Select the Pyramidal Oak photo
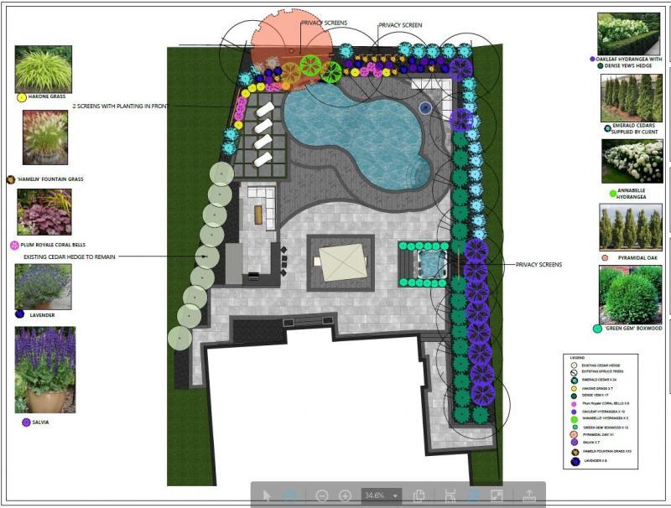 [x=631, y=226]
